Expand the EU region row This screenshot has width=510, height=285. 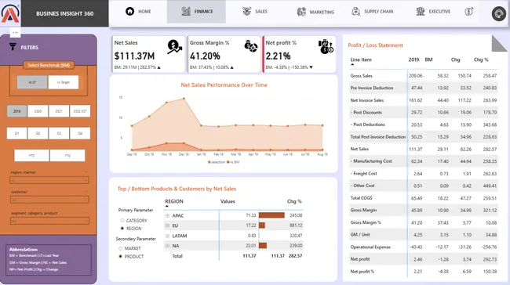(x=167, y=225)
